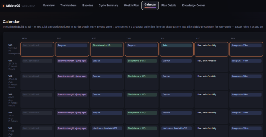Open W5 Thursday Bike (interval or LIT)

click(142, 129)
